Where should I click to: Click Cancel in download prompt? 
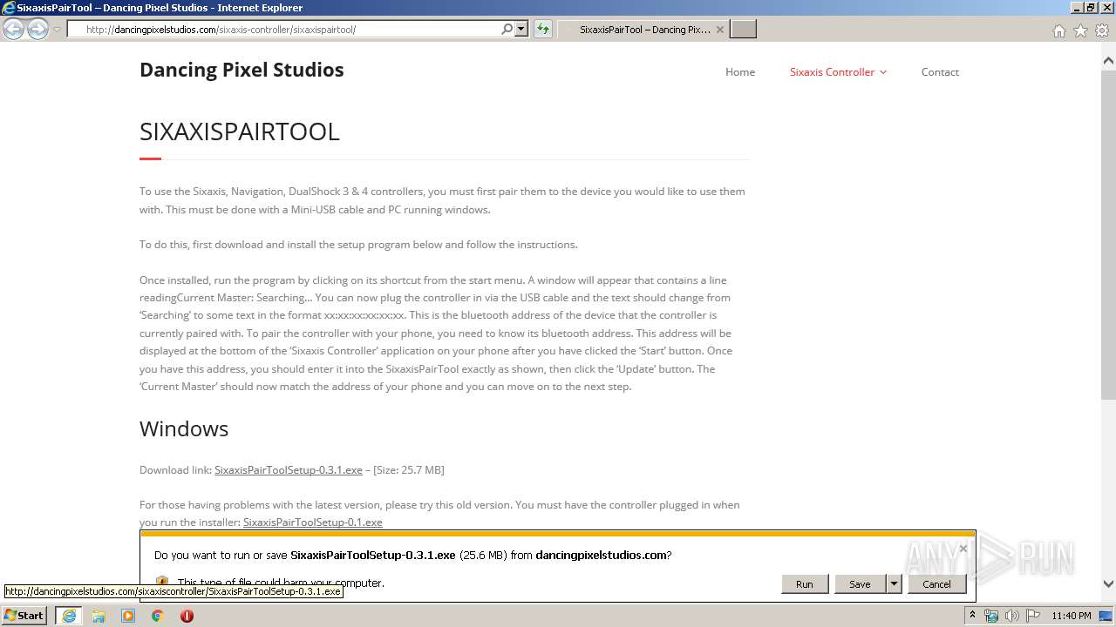936,584
